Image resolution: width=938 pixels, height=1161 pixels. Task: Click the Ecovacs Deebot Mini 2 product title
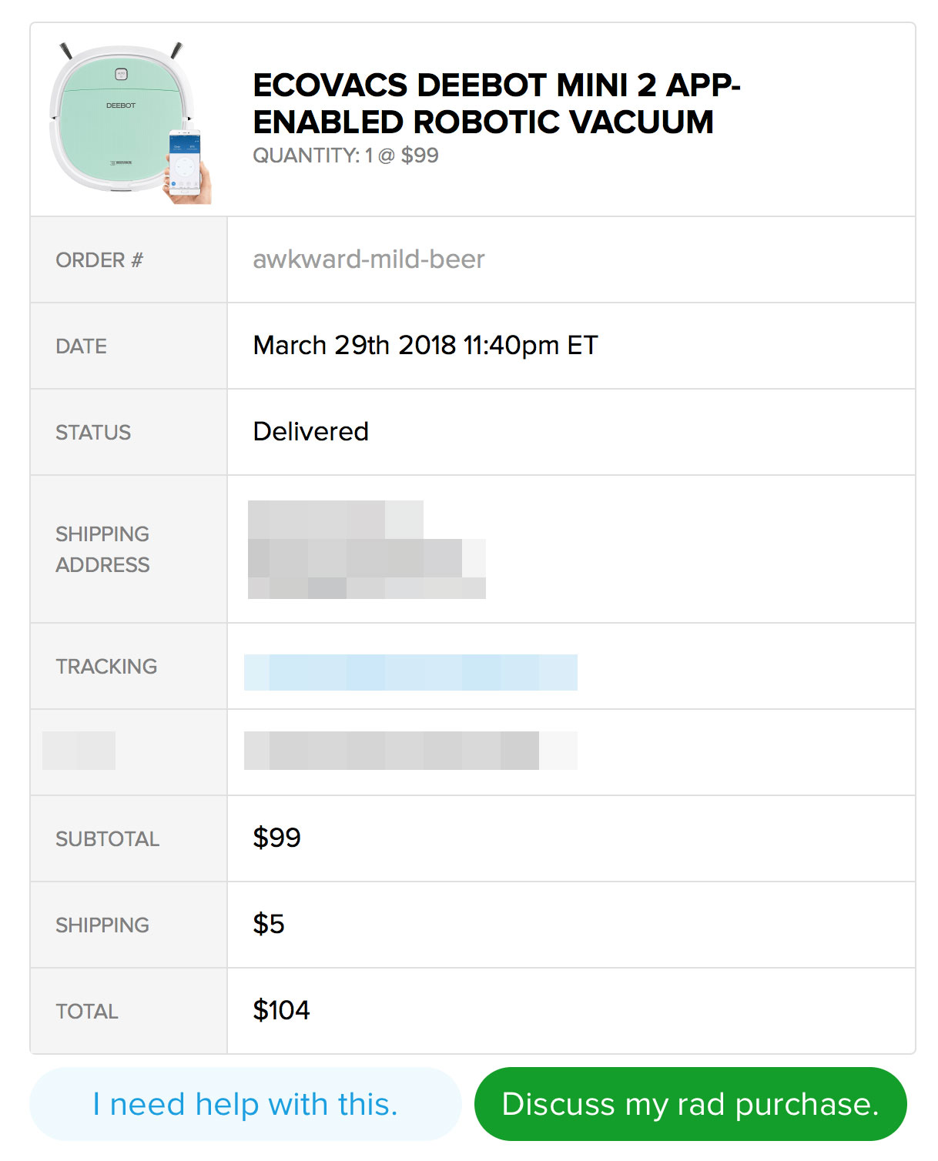(496, 104)
